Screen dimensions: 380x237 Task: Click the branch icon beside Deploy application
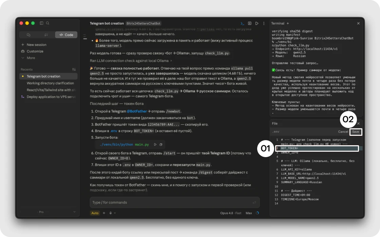point(23,97)
